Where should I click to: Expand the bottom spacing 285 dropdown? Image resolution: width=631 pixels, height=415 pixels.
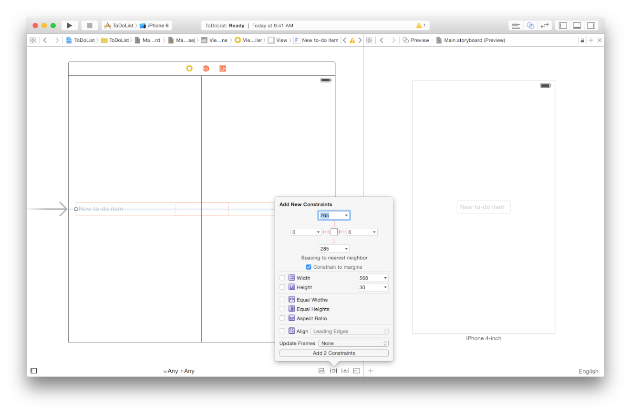346,249
